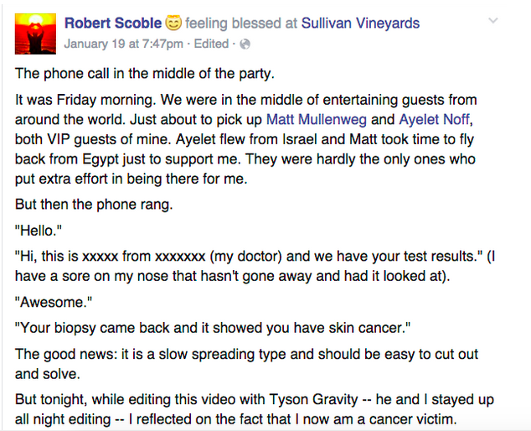The image size is (531, 431).
Task: Click the blessed smiley halo emoji
Action: tap(173, 23)
